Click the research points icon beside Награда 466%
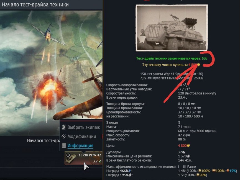The width and height of the screenshot is (240, 180). pyautogui.click(x=130, y=171)
